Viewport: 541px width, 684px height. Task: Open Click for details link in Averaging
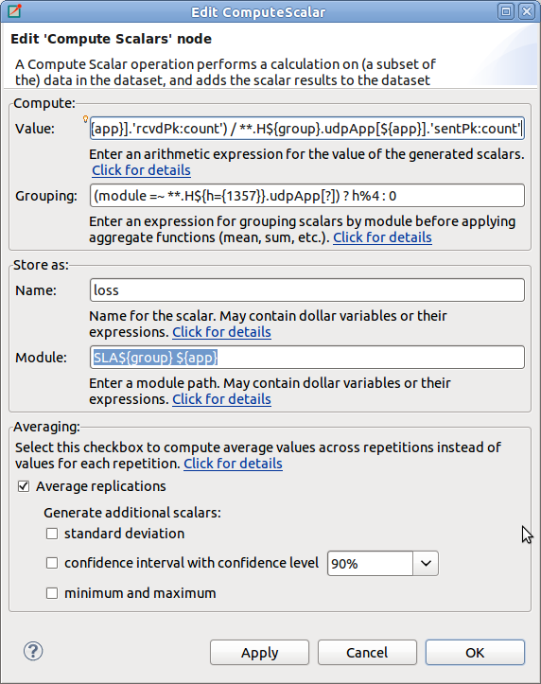point(233,464)
